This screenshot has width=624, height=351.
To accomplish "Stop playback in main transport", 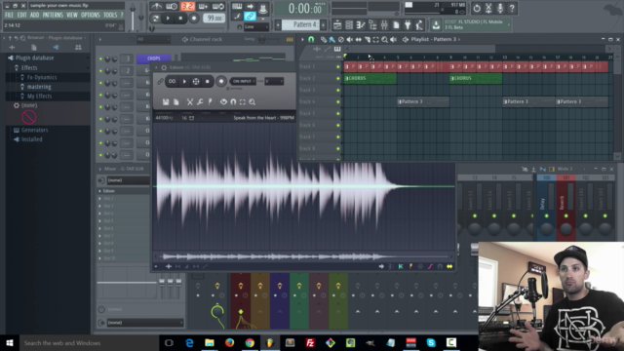I will coord(180,19).
